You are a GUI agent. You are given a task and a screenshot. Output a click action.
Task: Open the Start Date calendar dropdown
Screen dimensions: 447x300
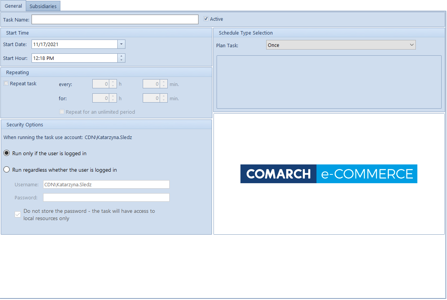pyautogui.click(x=122, y=44)
